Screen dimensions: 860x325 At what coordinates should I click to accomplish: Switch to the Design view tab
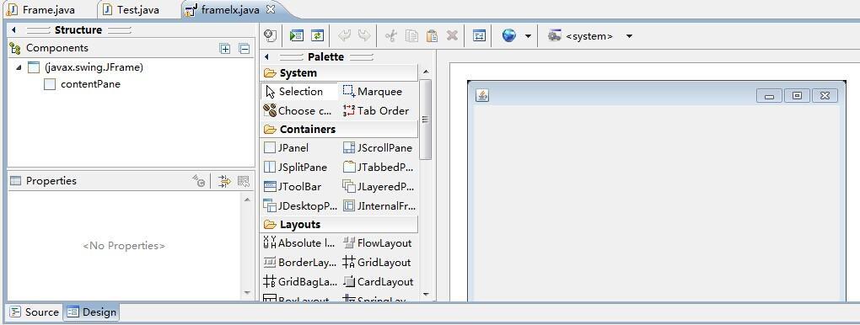coord(92,312)
